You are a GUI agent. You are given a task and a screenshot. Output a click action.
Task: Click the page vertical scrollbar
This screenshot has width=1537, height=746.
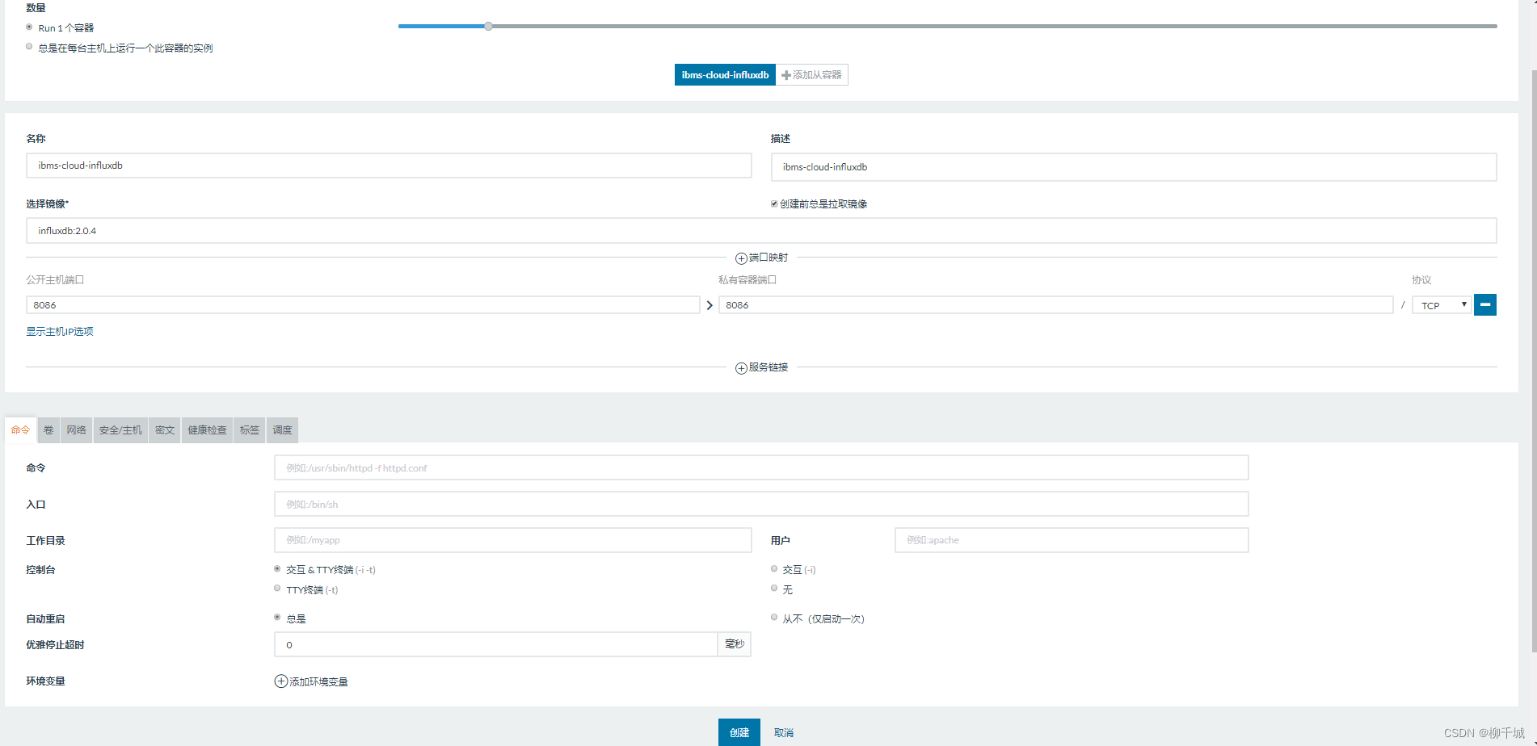[x=1534, y=361]
